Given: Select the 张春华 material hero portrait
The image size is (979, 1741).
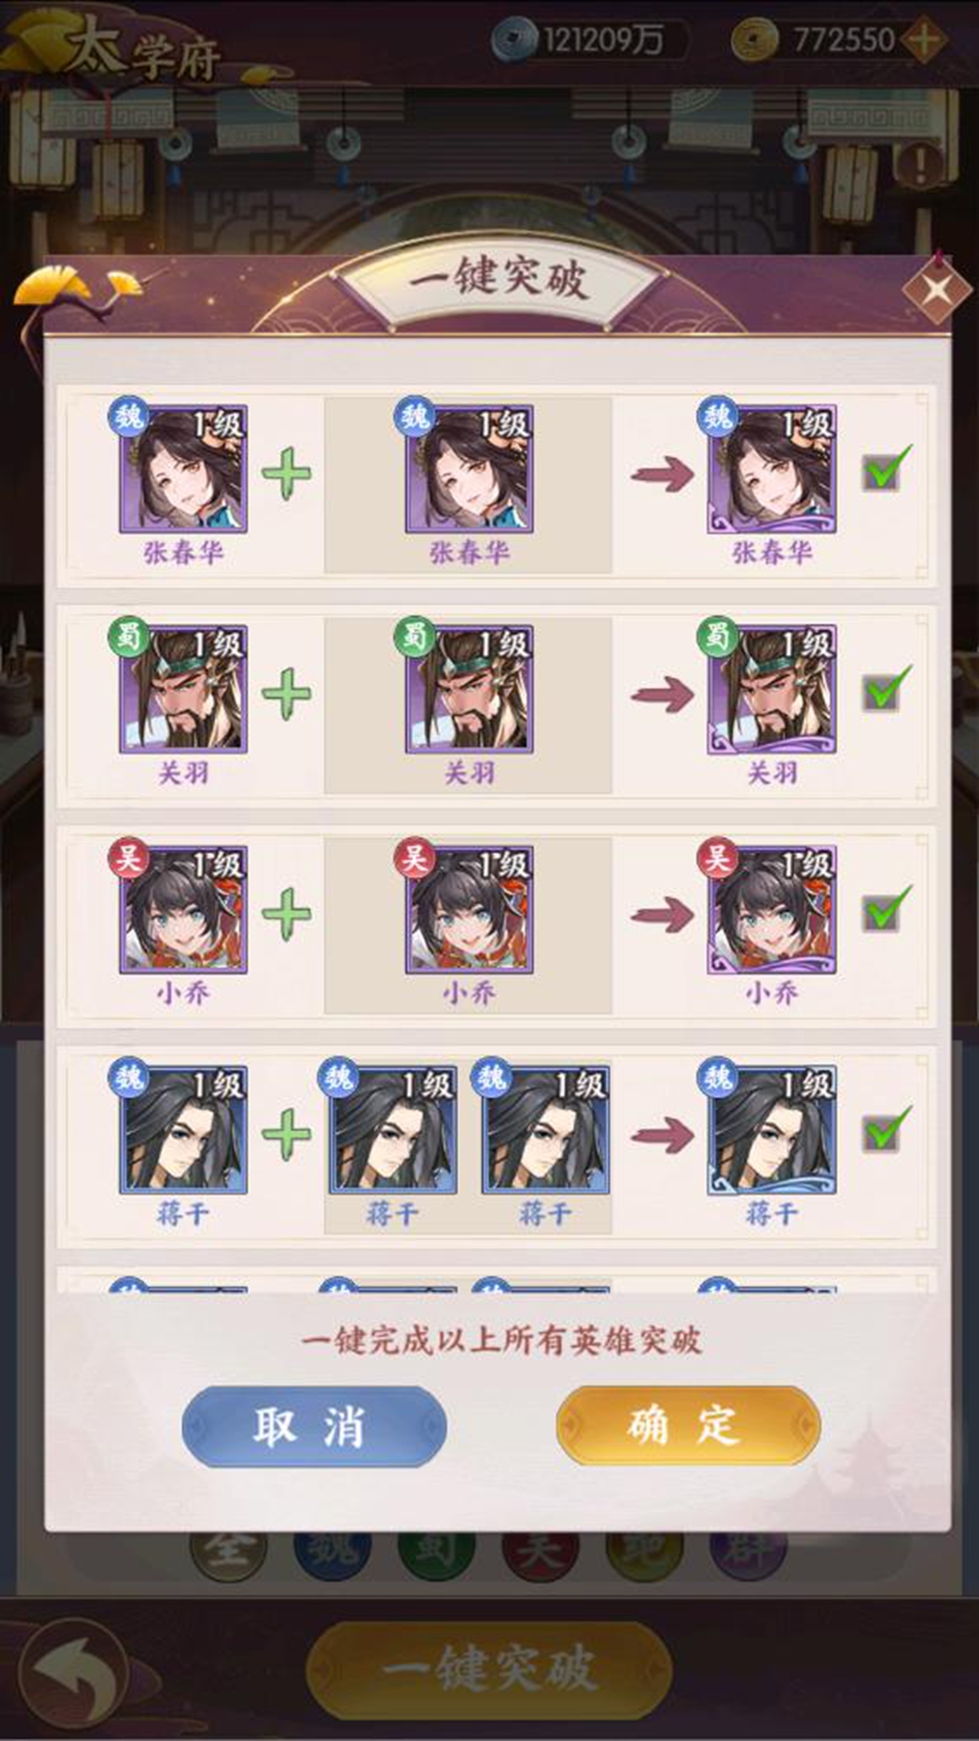Looking at the screenshot, I should click(x=469, y=469).
